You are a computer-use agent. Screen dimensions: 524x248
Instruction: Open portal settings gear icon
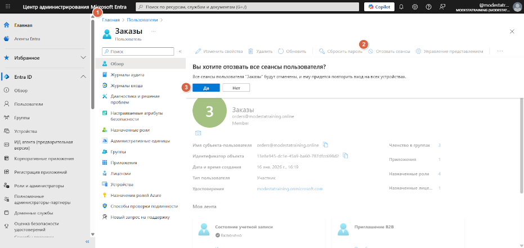coord(415,7)
